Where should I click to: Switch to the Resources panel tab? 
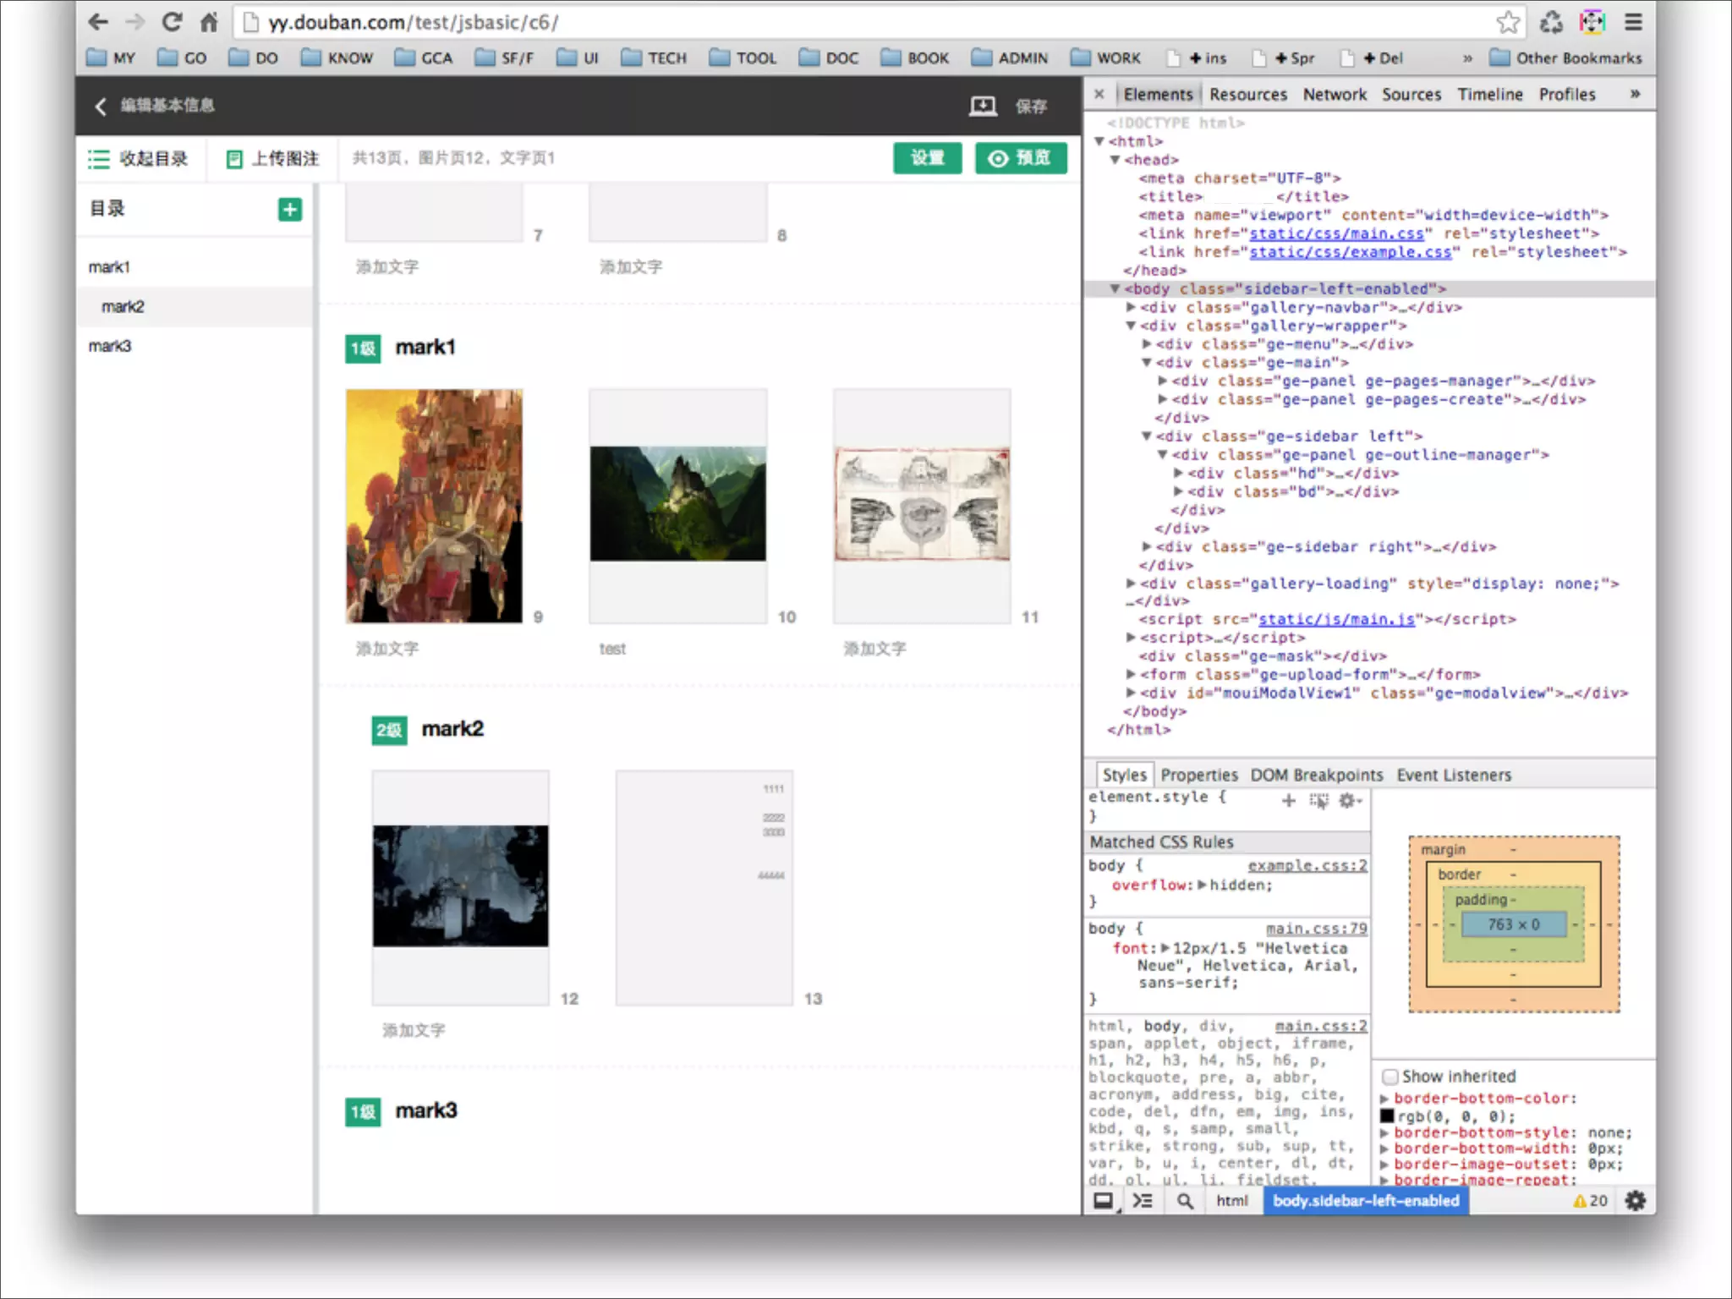1247,94
